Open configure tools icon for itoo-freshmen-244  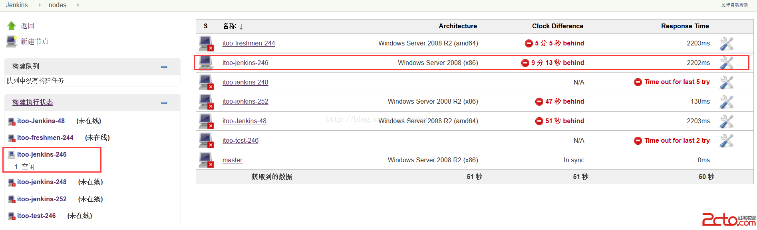pos(727,43)
